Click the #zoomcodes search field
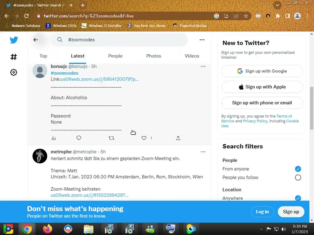 (119, 40)
